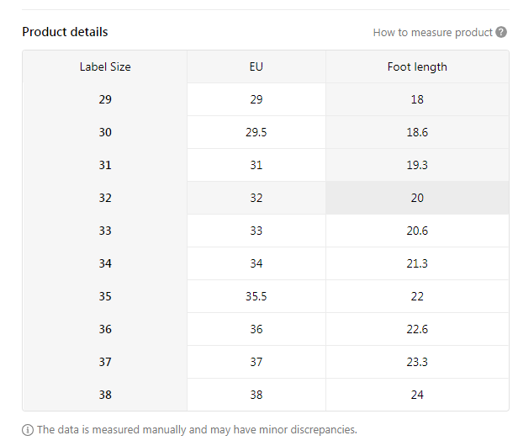Click the EU column header

click(x=256, y=66)
